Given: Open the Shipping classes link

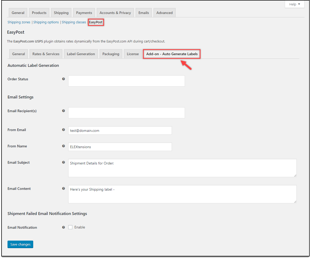Looking at the screenshot, I should click(x=74, y=22).
